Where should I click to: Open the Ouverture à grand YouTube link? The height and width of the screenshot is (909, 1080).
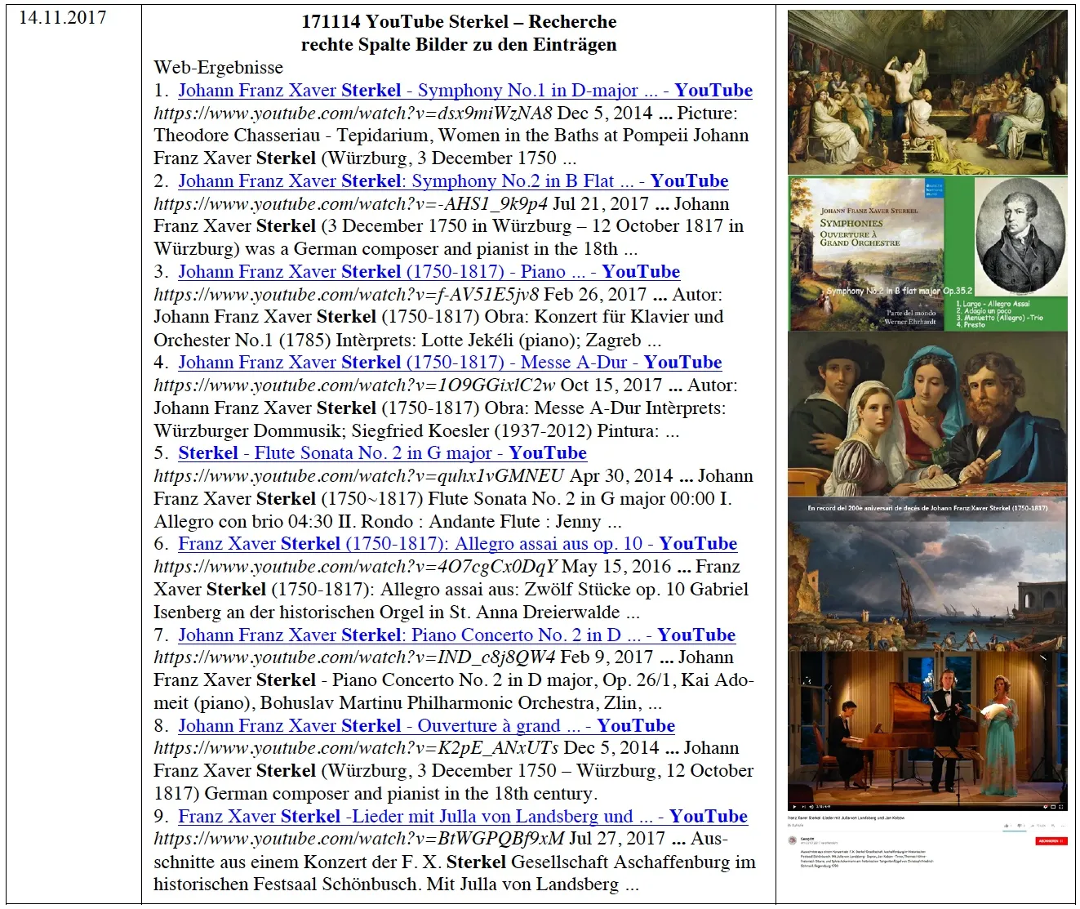click(x=426, y=726)
